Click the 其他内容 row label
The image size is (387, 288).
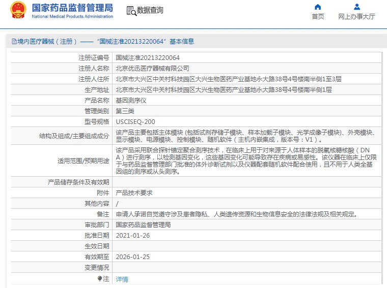coord(97,204)
